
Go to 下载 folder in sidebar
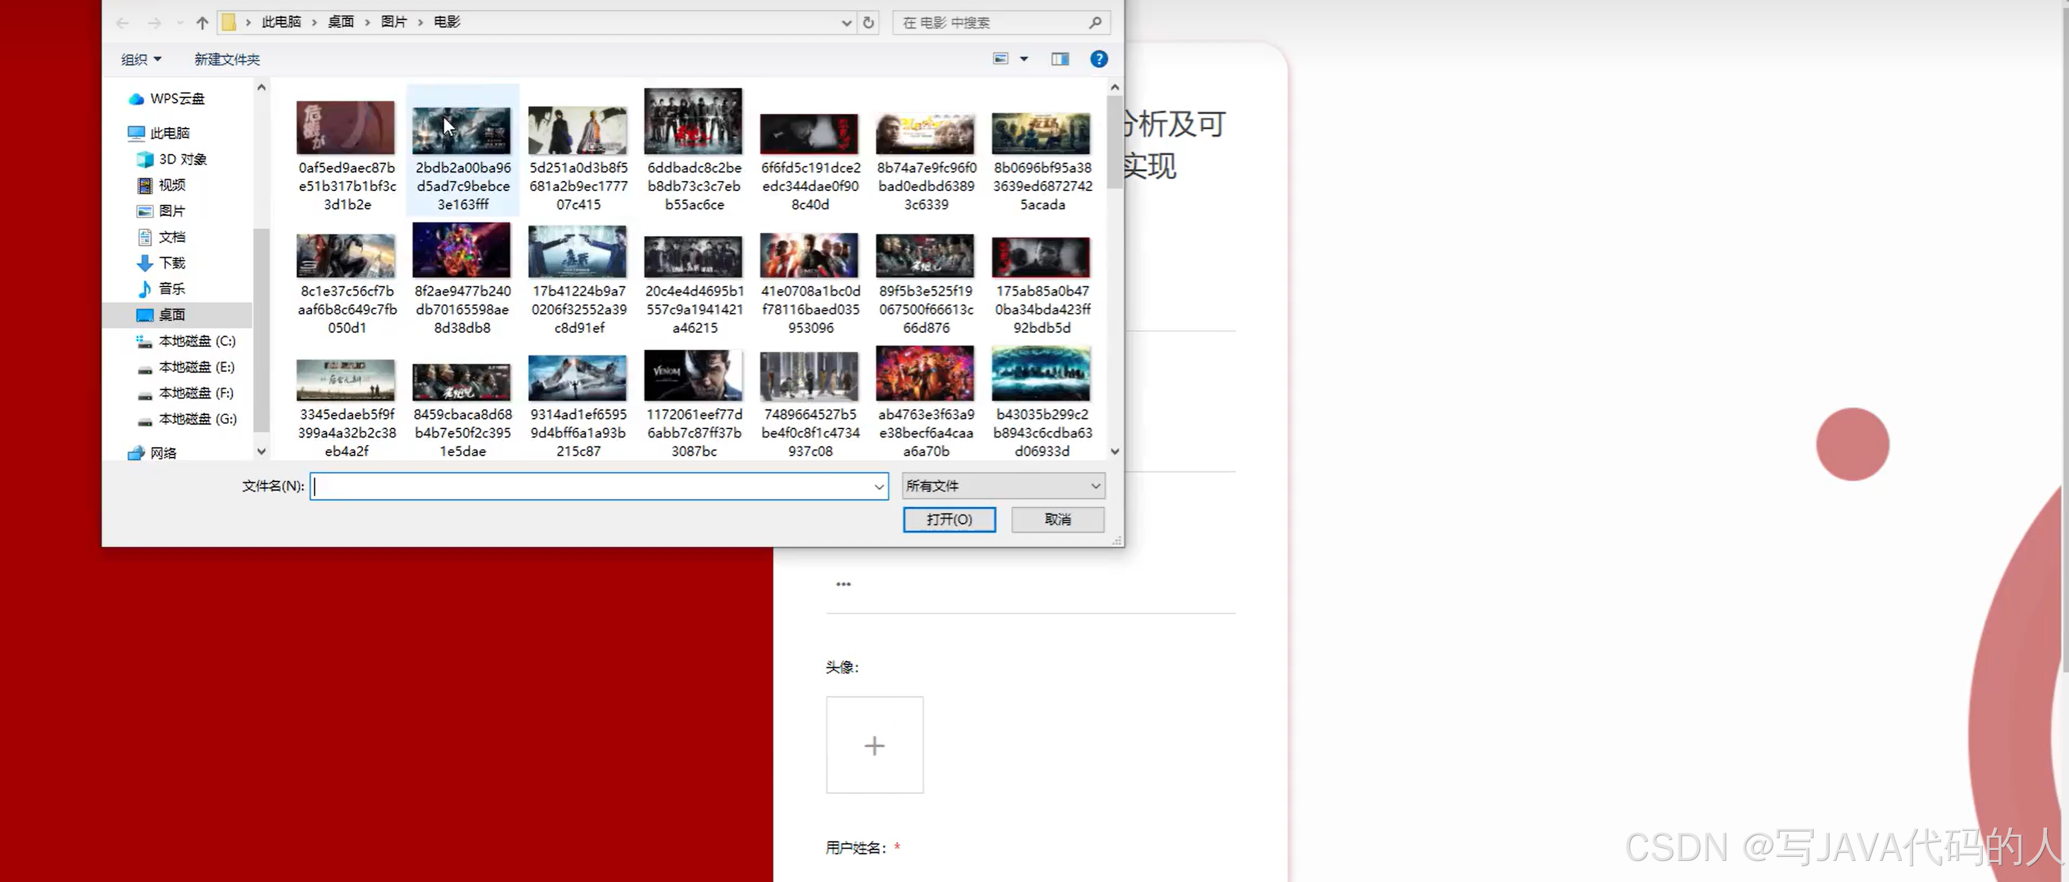click(x=171, y=263)
